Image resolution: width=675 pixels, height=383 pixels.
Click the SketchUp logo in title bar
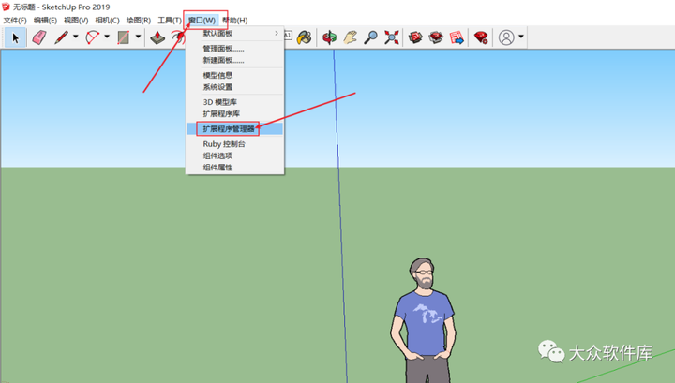pos(6,7)
